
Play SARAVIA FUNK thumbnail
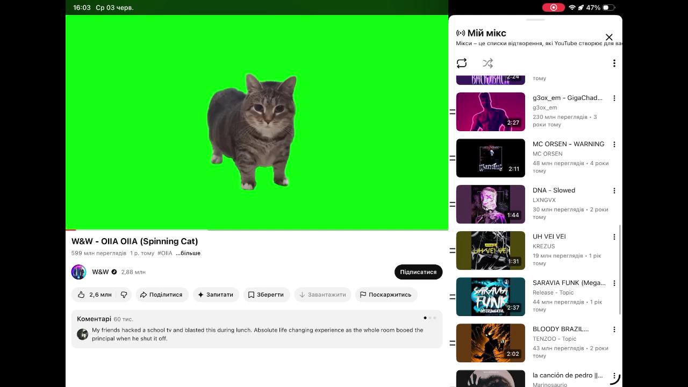(x=491, y=297)
